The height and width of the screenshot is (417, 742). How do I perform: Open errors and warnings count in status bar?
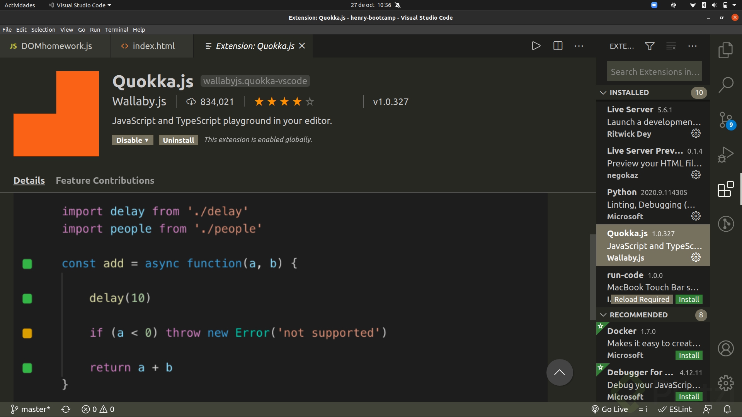98,409
